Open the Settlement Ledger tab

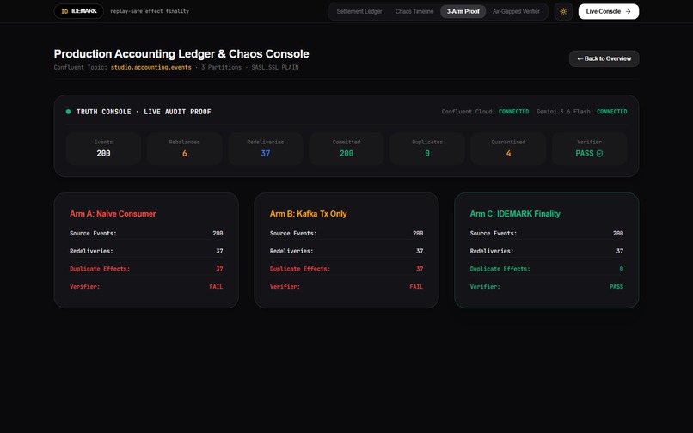(359, 11)
